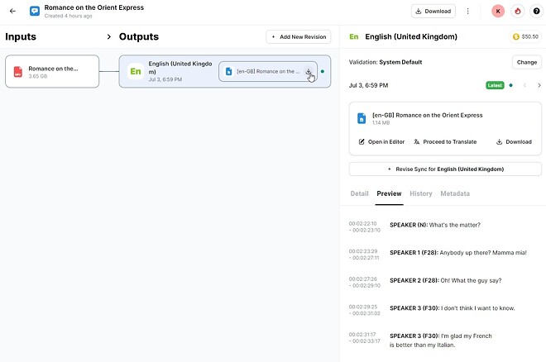Click Add New Revision button
The width and height of the screenshot is (546, 362).
click(299, 37)
